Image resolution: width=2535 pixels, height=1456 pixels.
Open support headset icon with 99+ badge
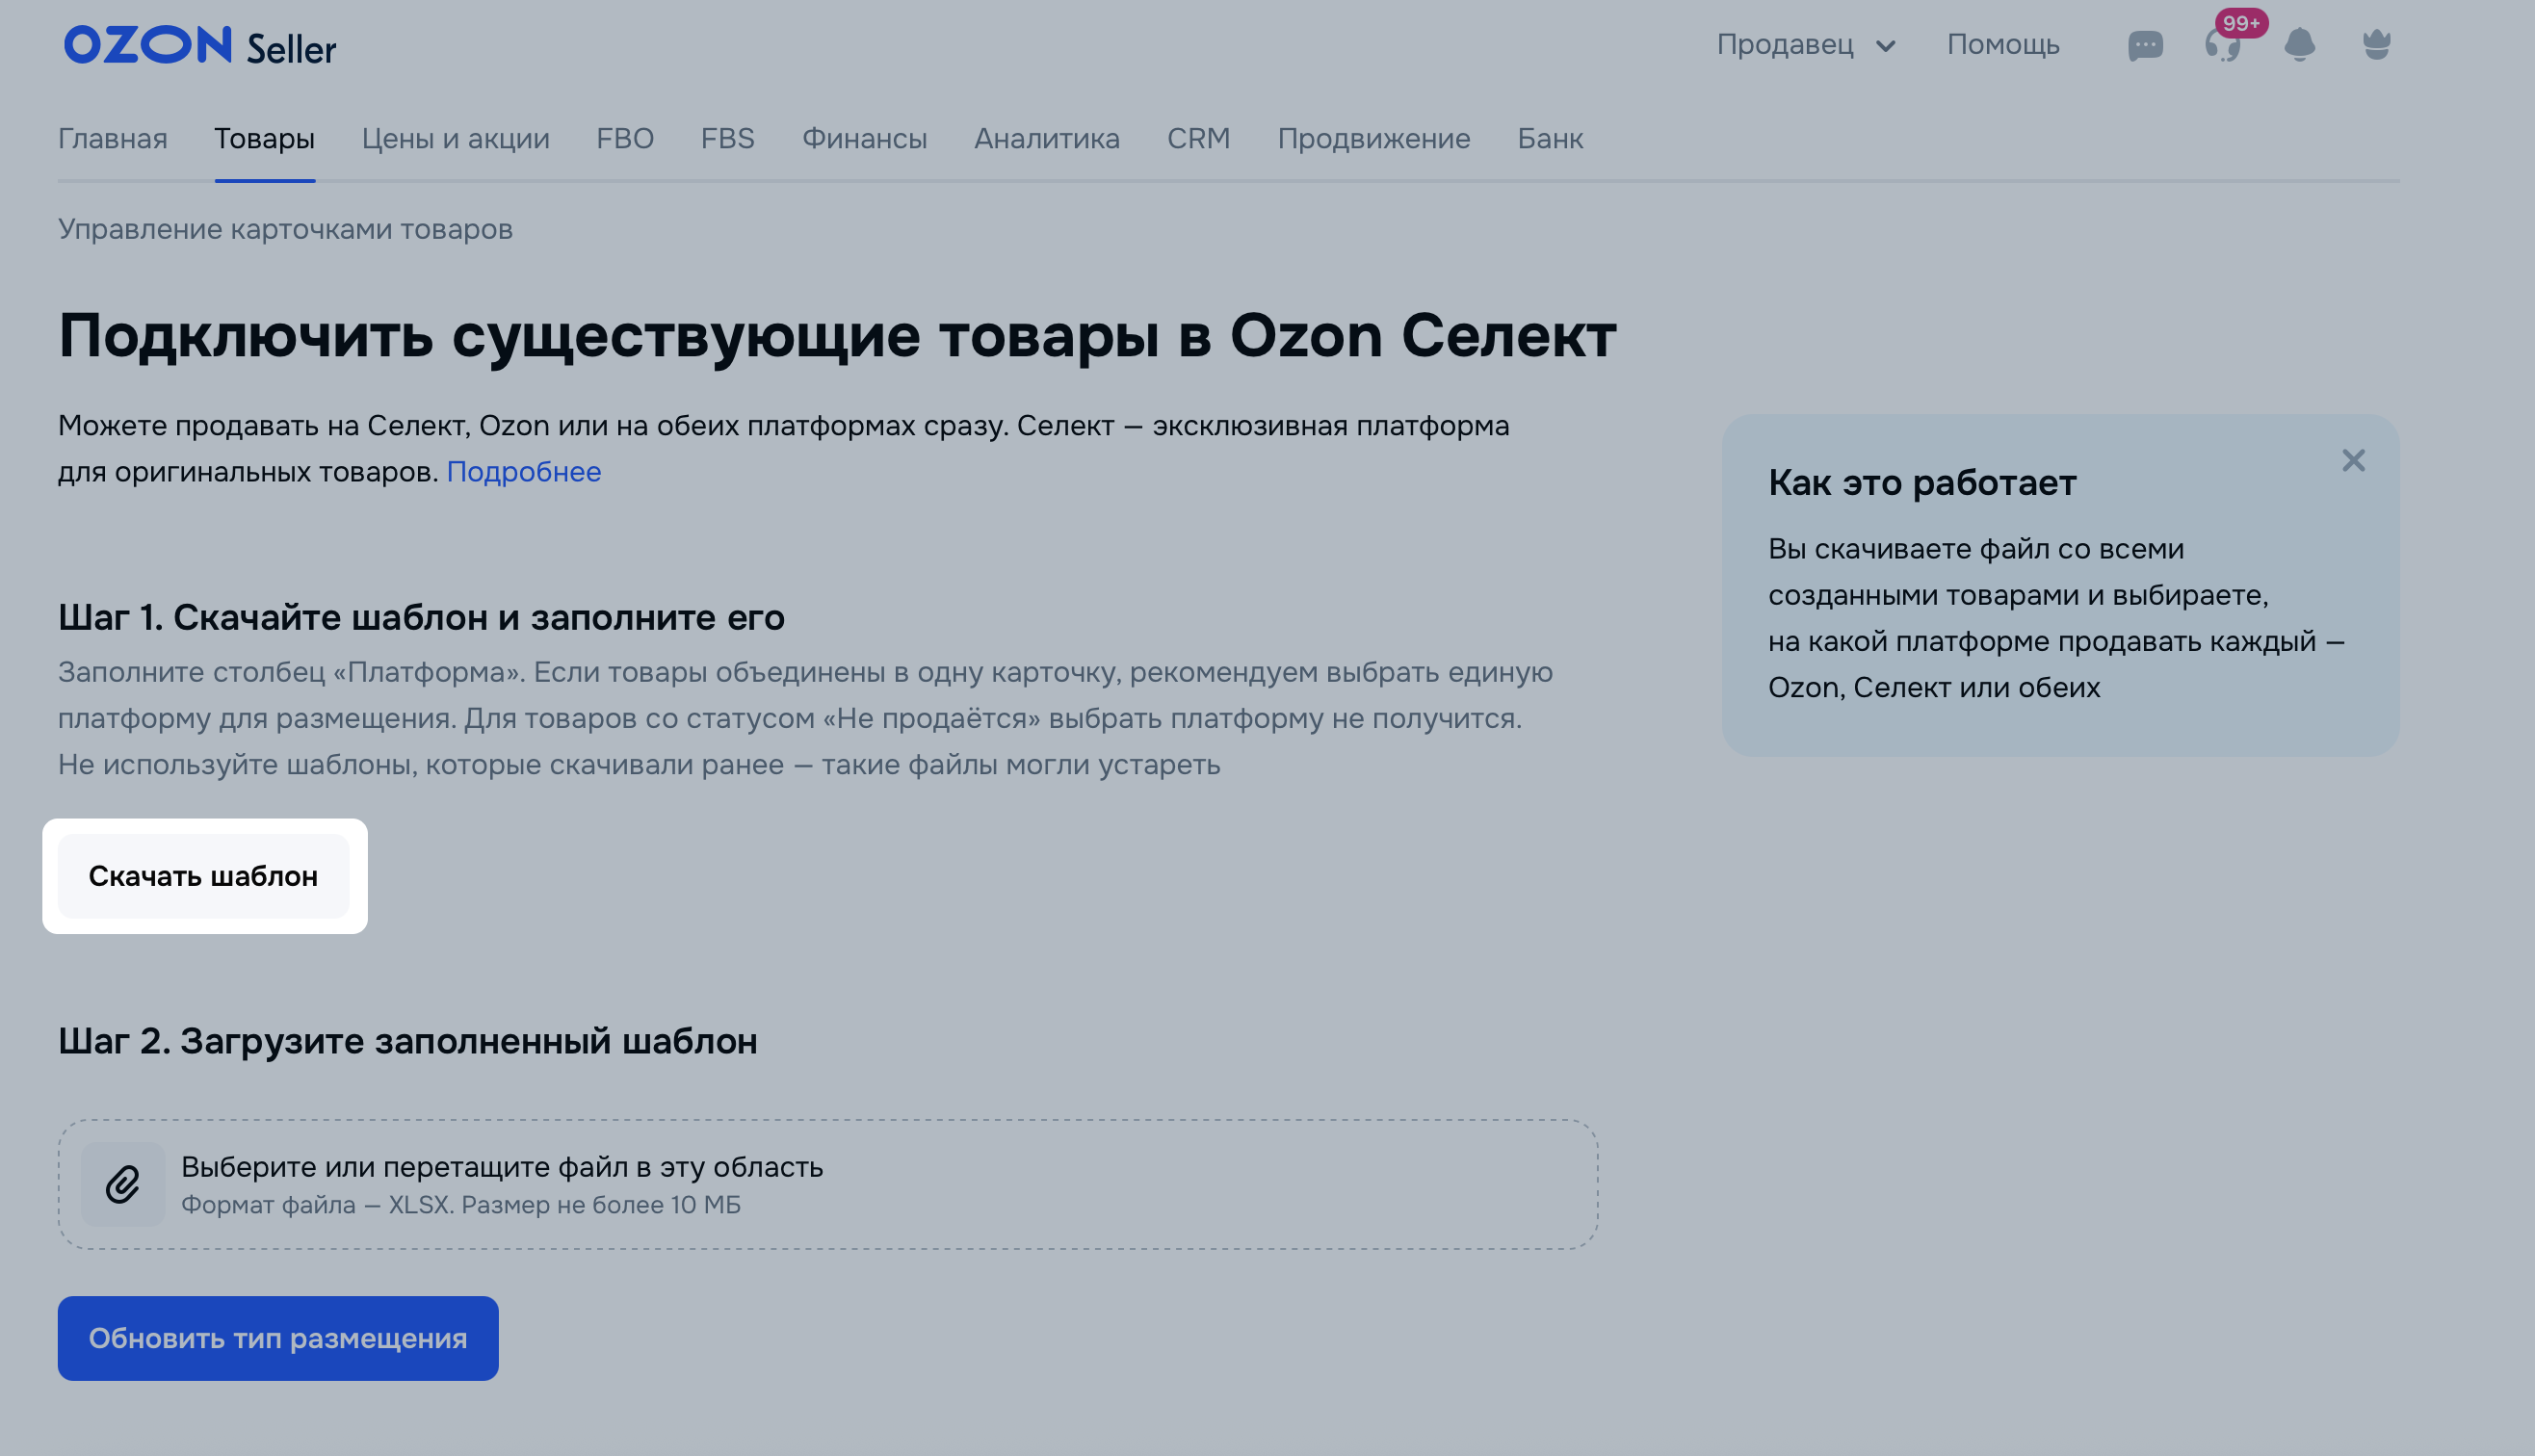click(x=2222, y=45)
